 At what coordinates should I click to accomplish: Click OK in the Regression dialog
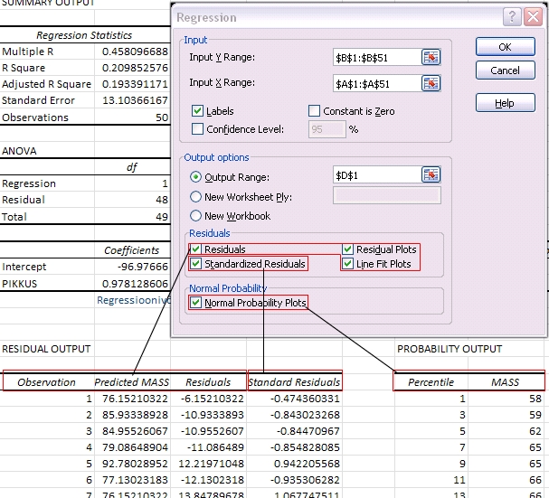(x=506, y=47)
